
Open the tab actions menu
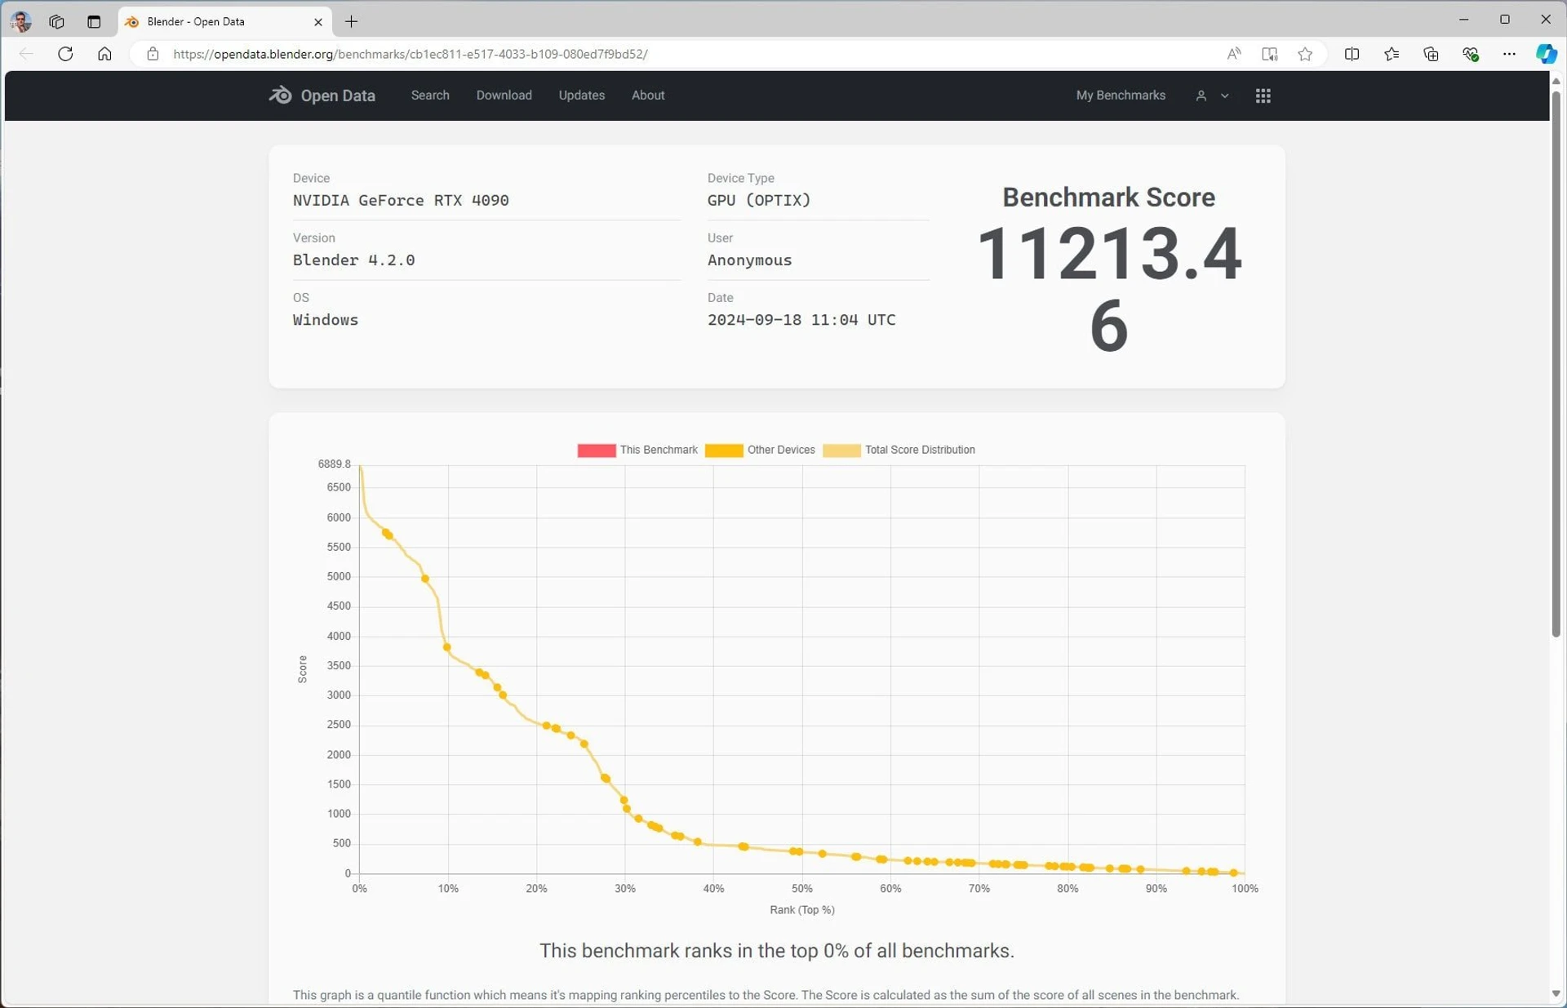pos(94,21)
